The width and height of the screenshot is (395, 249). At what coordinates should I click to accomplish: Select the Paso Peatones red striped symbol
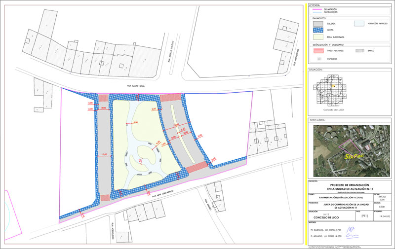click(x=318, y=50)
